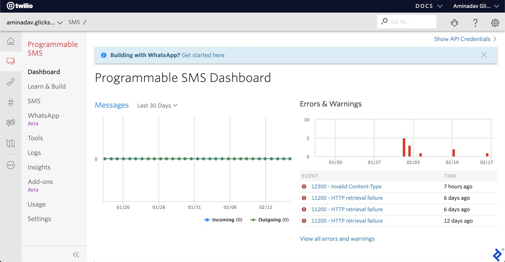Click the SMS breadcrumb
This screenshot has height=262, width=505.
pos(74,22)
